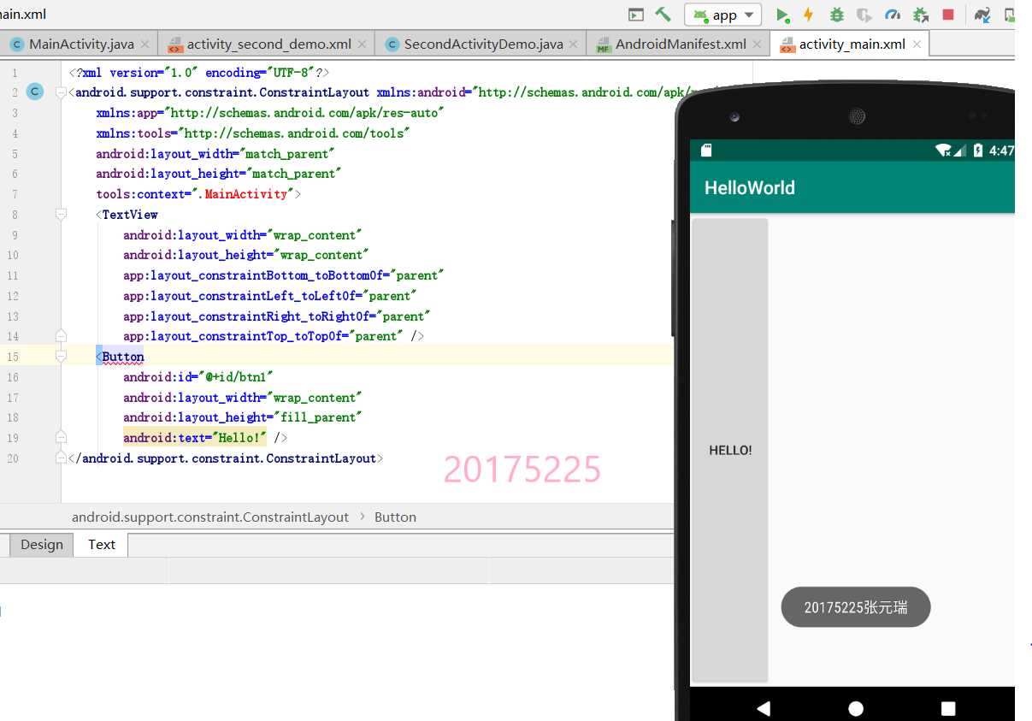Click the Make Project hammer icon
The height and width of the screenshot is (721, 1032).
(663, 15)
